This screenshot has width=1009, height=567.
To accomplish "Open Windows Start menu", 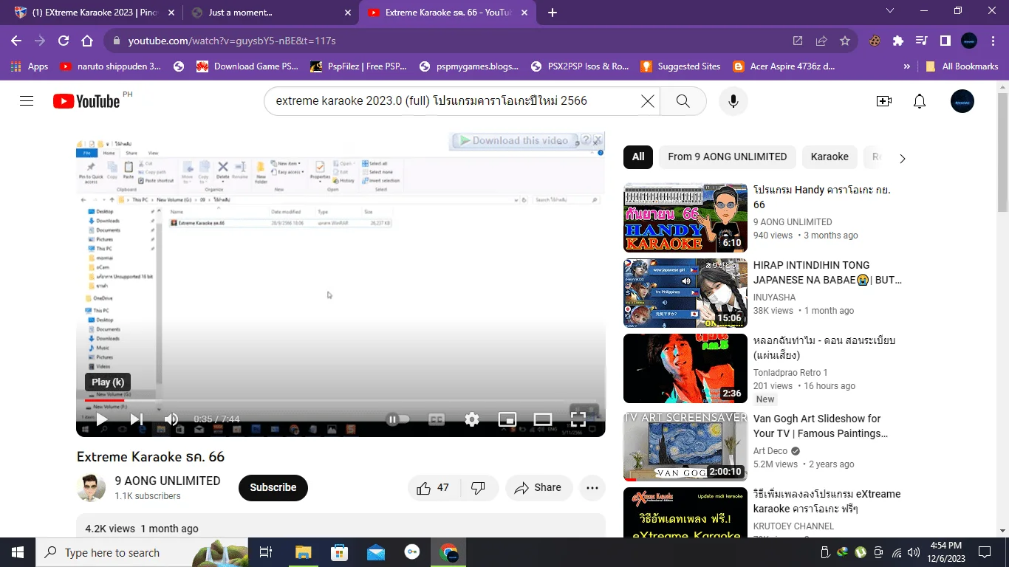I will click(18, 552).
